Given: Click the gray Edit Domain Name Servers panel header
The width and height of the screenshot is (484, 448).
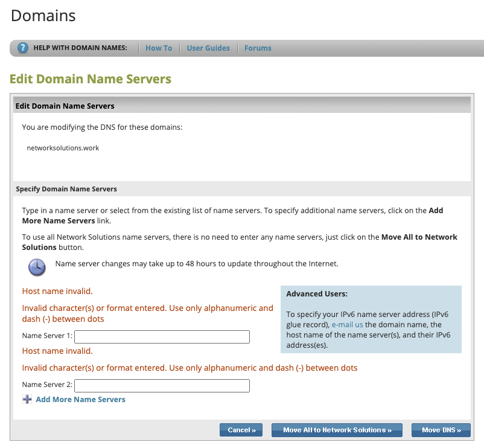Looking at the screenshot, I should pyautogui.click(x=65, y=106).
